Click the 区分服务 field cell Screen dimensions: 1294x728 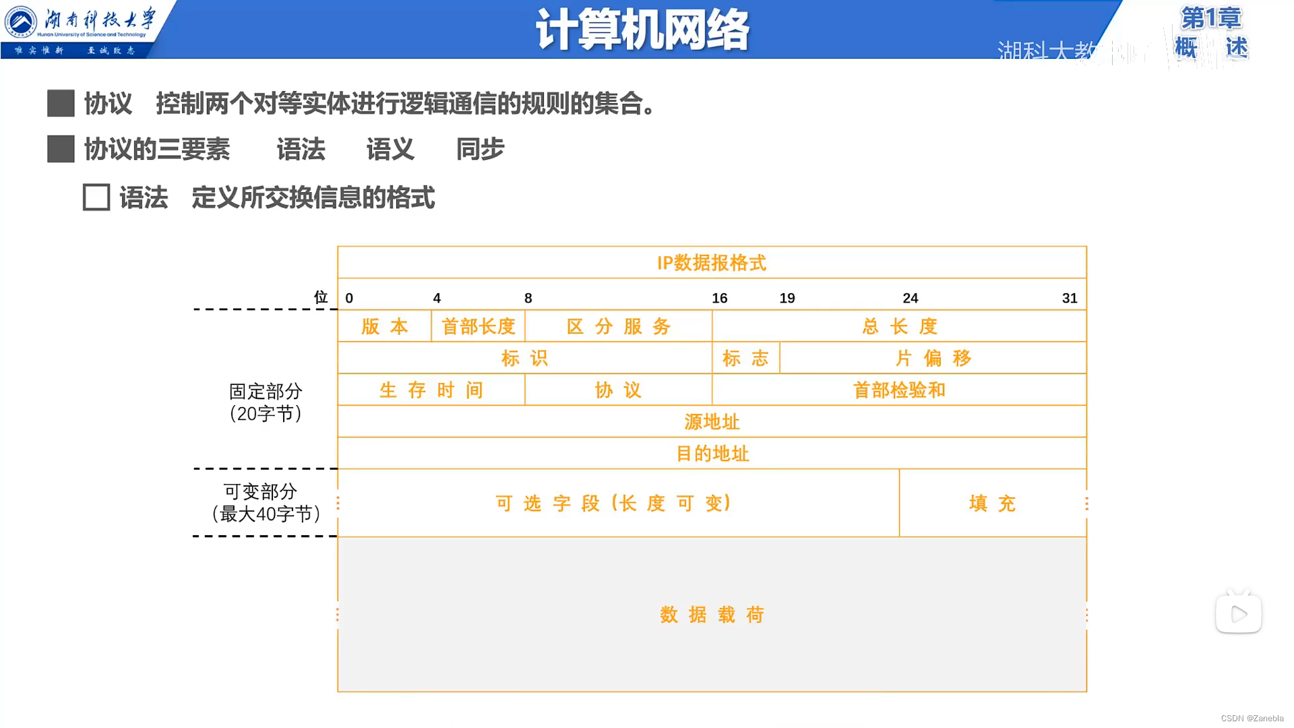coord(619,326)
